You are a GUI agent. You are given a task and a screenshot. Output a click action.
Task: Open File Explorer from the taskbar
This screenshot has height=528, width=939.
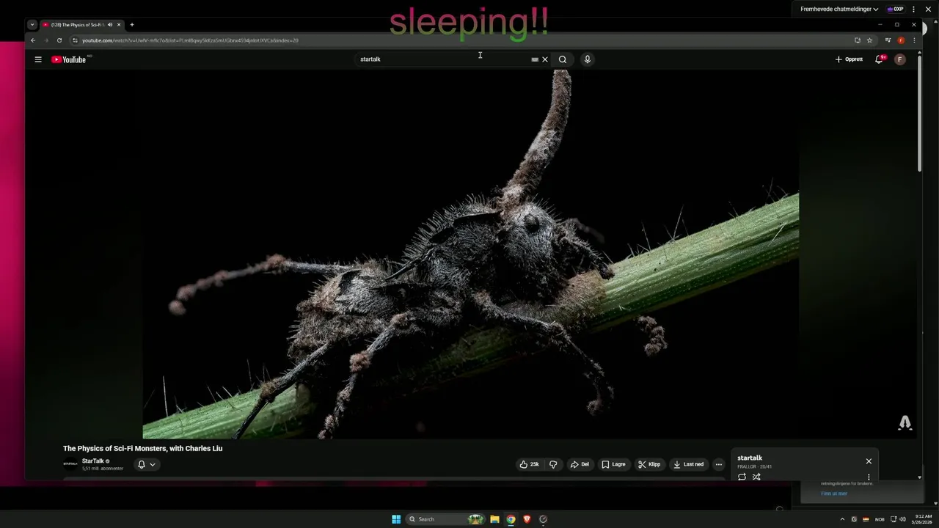click(494, 519)
